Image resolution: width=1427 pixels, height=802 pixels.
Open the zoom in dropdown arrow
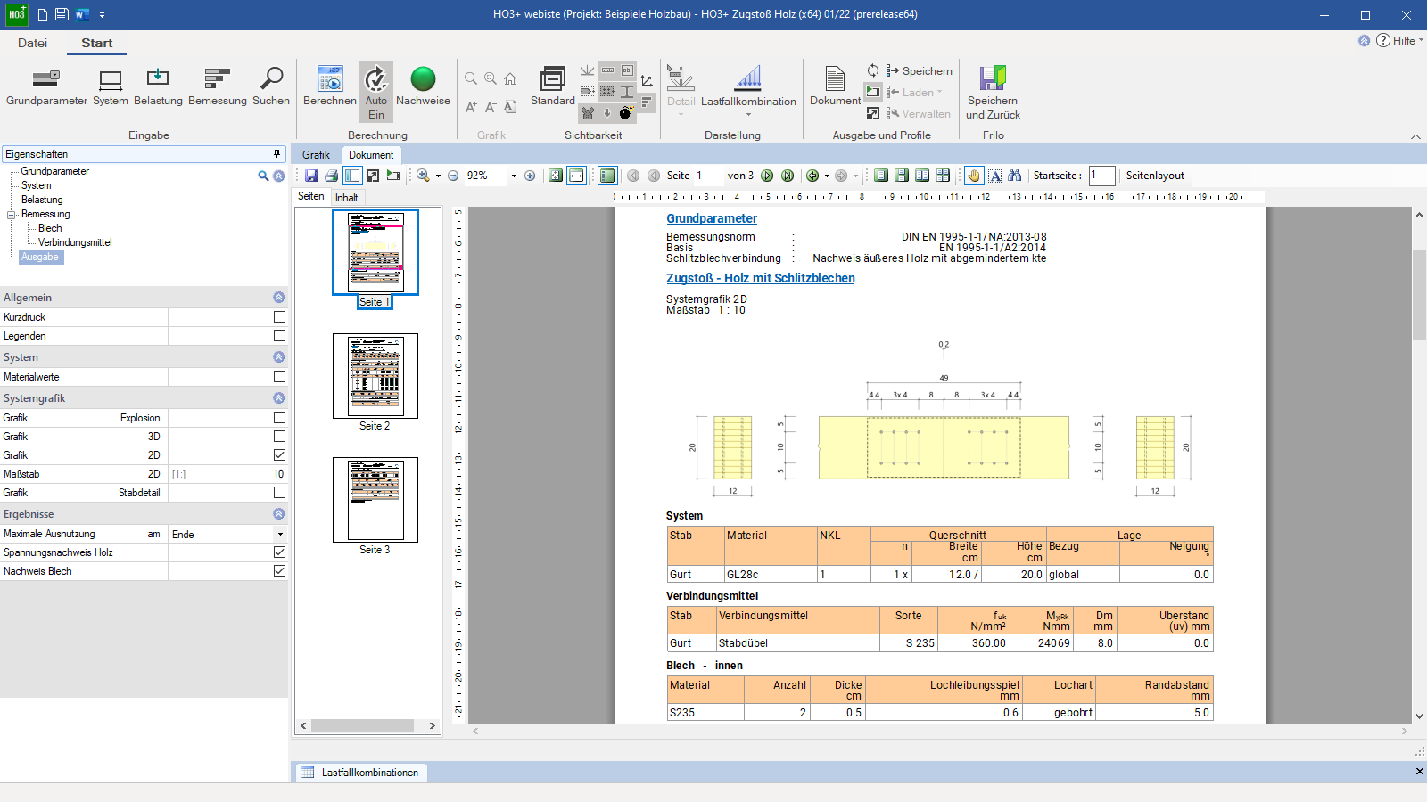tap(438, 176)
